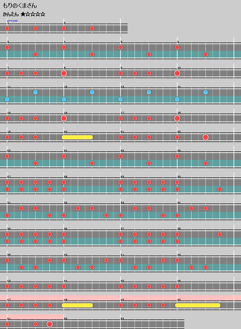
Task: Select the large red note in measure 18
Action: coord(177,118)
